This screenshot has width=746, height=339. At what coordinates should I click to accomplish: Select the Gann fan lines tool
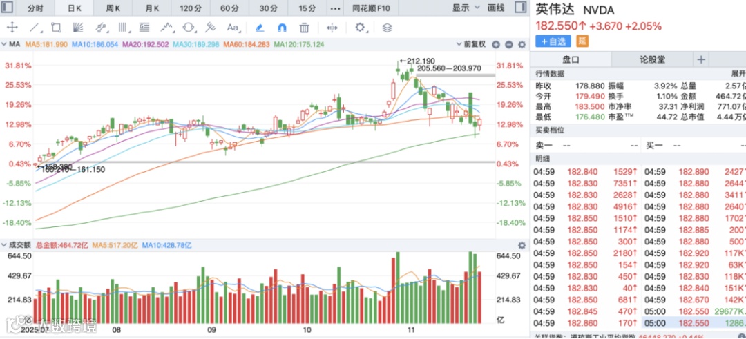tap(79, 28)
